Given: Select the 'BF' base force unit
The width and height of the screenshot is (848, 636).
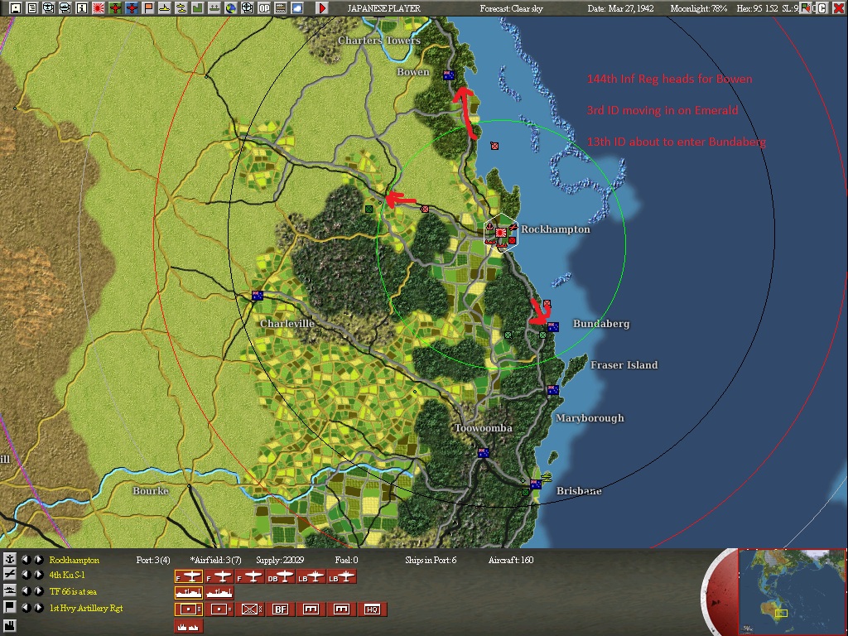Looking at the screenshot, I should 281,609.
